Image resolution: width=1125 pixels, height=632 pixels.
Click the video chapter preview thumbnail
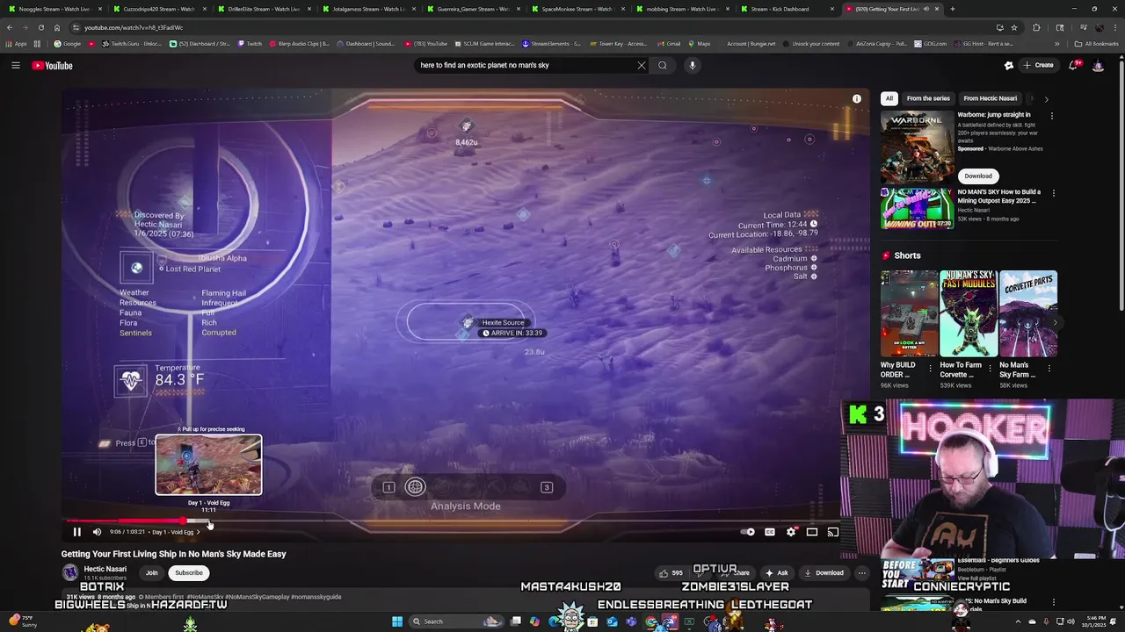pos(208,464)
